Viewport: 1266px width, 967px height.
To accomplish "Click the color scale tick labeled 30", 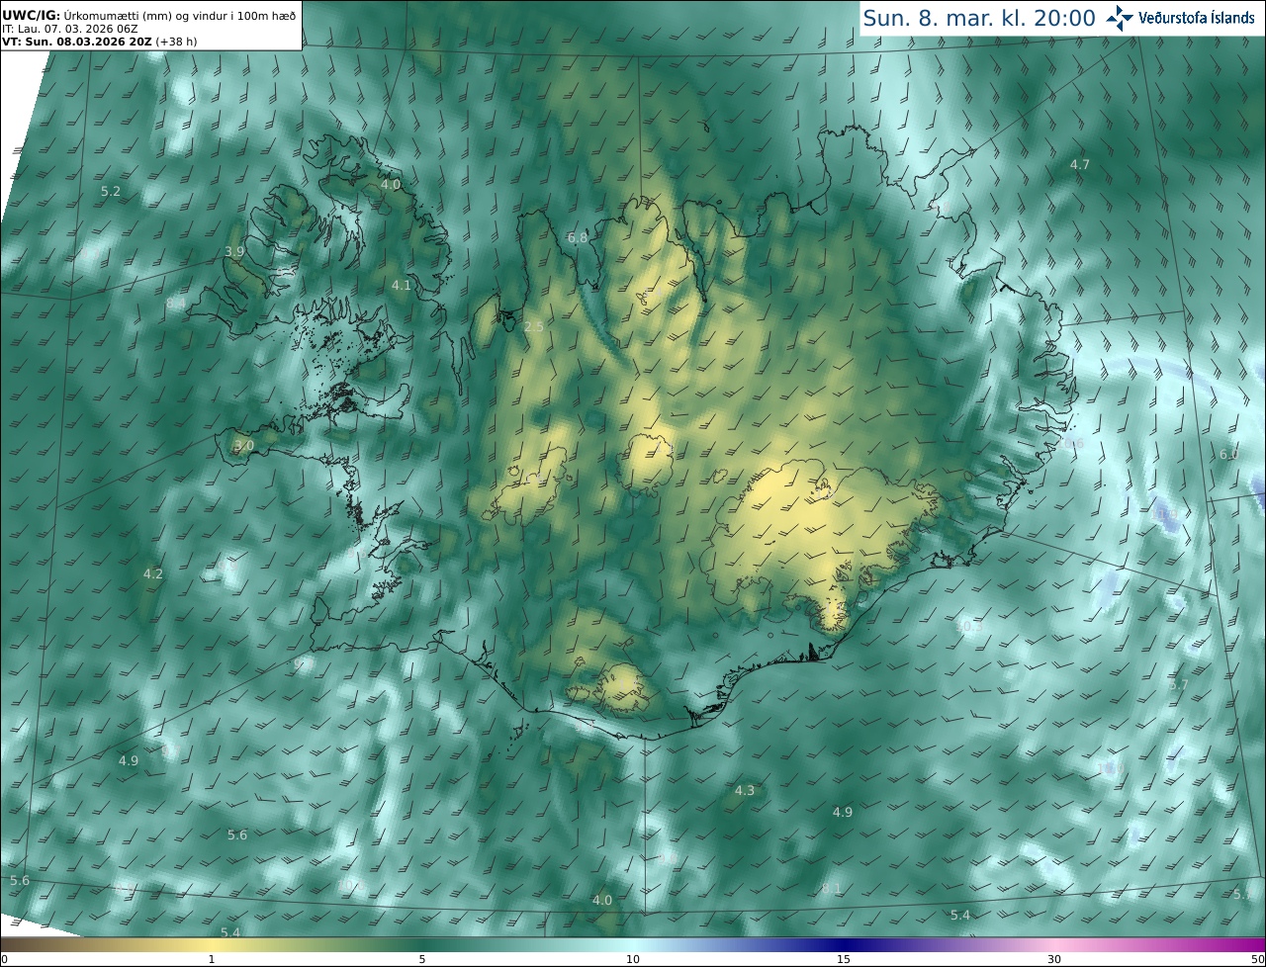I will click(1054, 959).
